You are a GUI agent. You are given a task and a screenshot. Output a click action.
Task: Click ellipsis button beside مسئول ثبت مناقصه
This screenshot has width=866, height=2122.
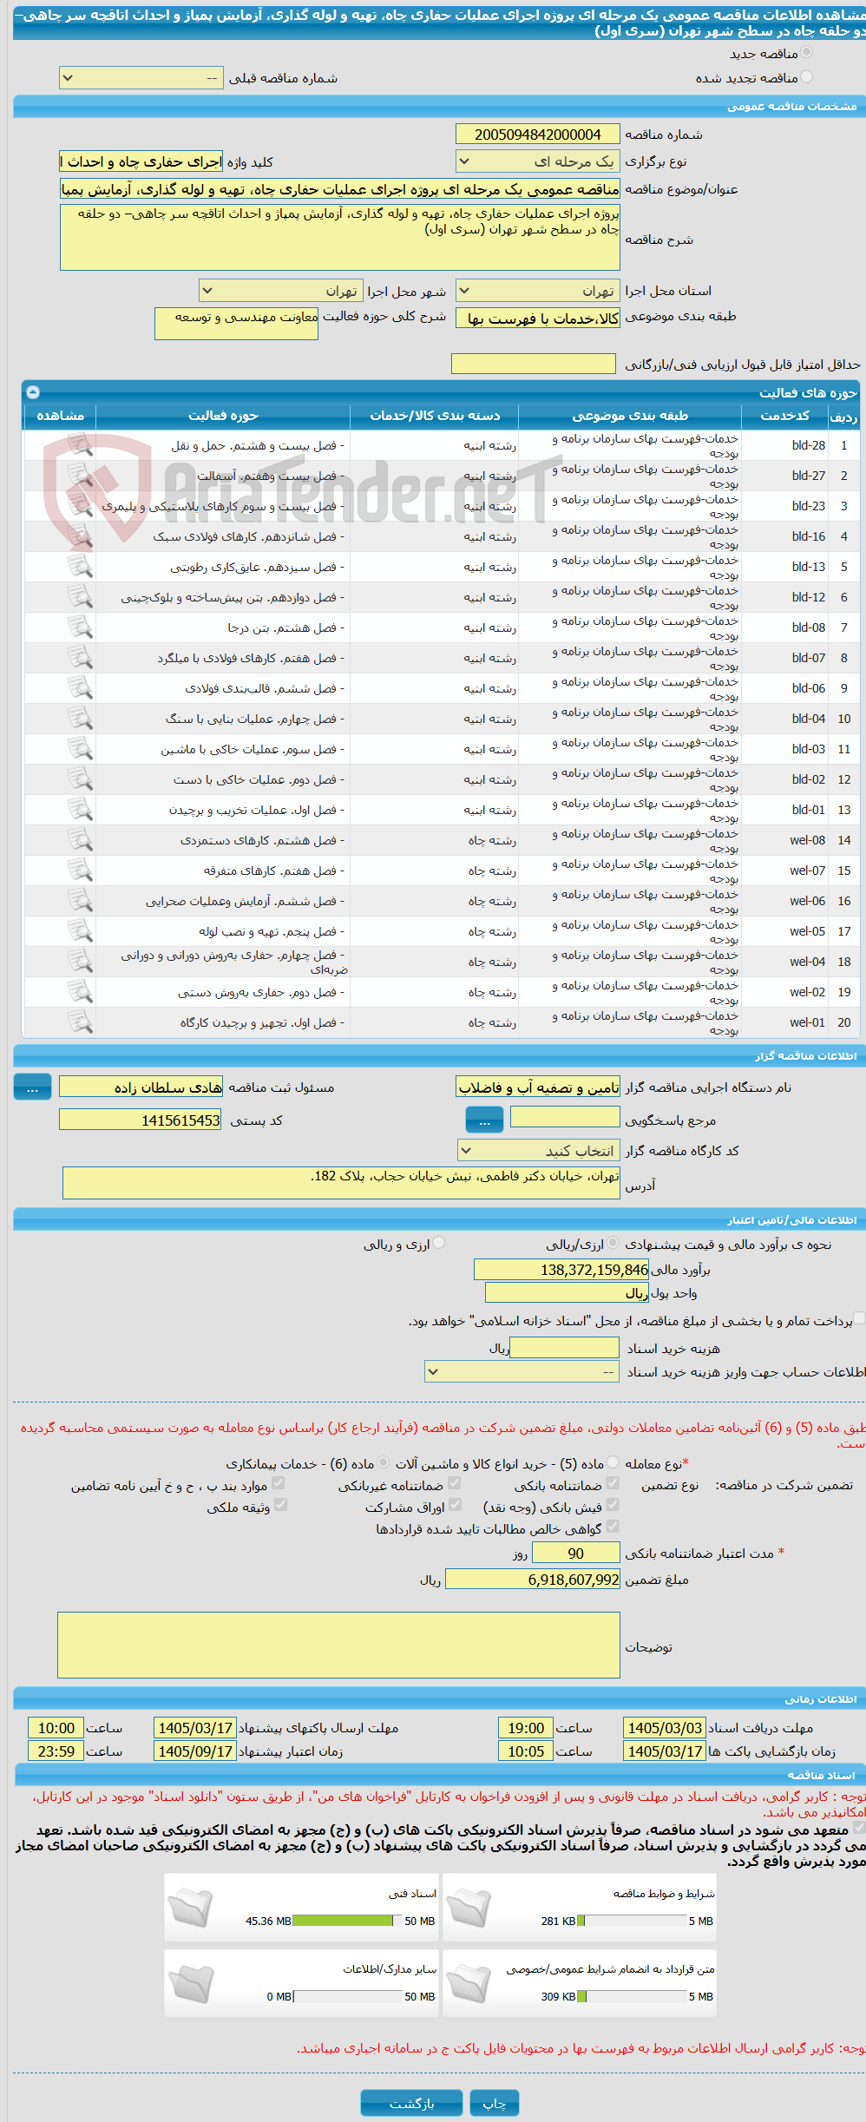click(33, 1087)
